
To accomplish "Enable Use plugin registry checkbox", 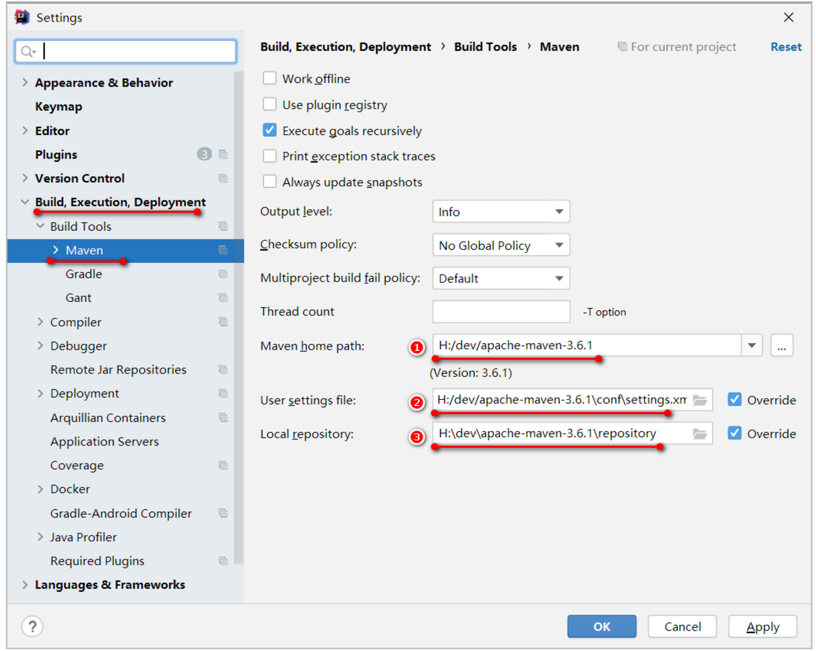I will (x=269, y=105).
